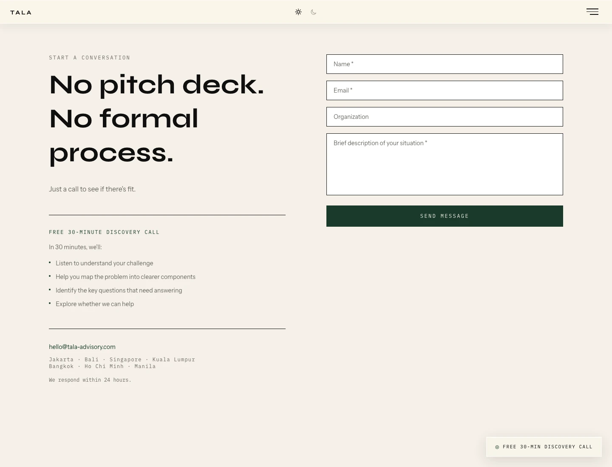
Task: Focus the brief description textarea
Action: pos(445,164)
